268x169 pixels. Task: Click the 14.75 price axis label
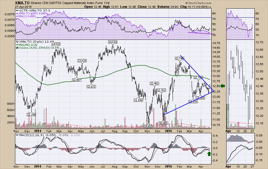tap(216, 43)
